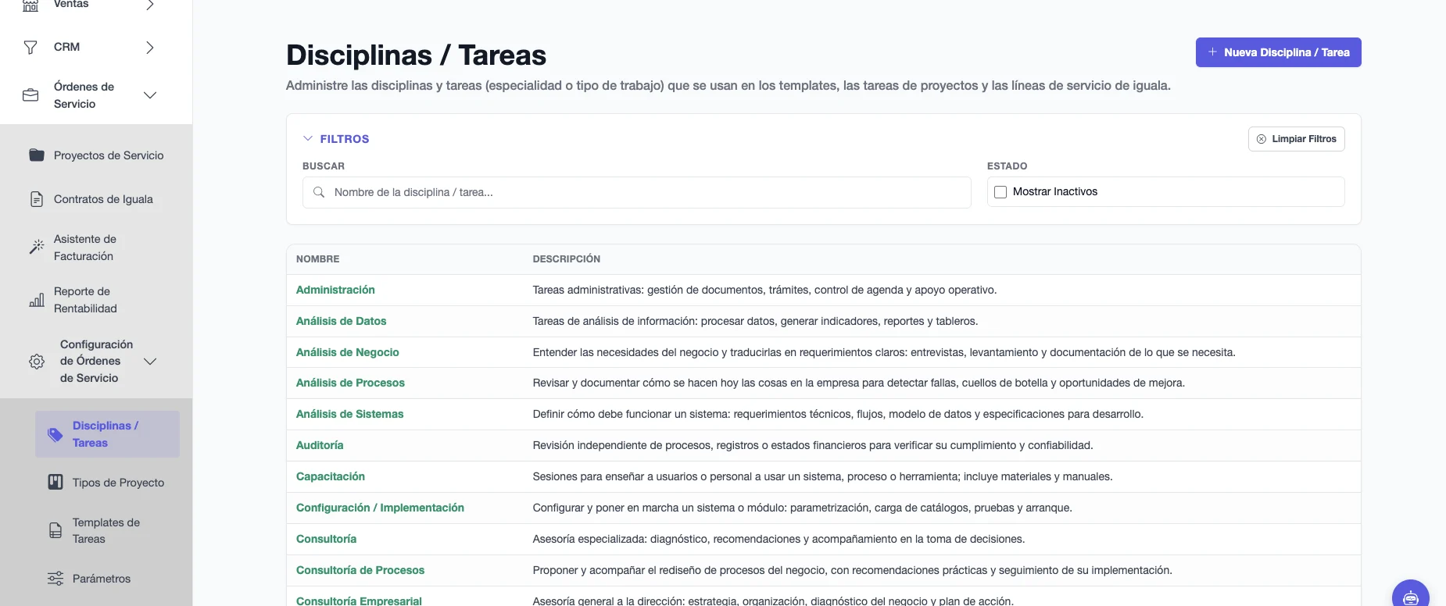Click the Mostrar Inactivos label
This screenshot has width=1446, height=606.
[x=1055, y=192]
